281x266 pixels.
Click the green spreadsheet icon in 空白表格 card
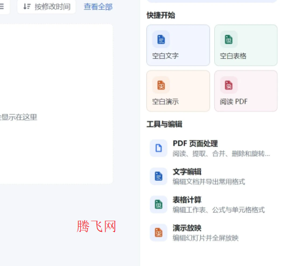click(229, 39)
